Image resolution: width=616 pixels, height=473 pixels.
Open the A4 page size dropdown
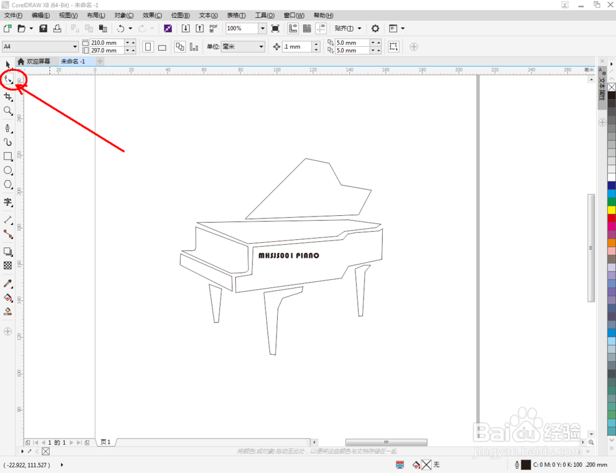point(75,47)
